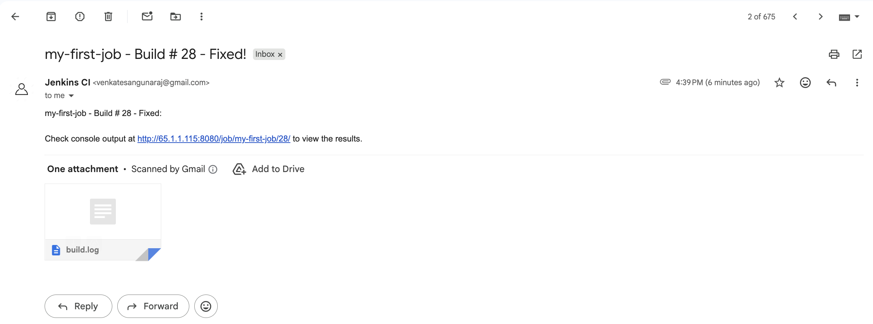Click the 'One attachment' label

[83, 169]
